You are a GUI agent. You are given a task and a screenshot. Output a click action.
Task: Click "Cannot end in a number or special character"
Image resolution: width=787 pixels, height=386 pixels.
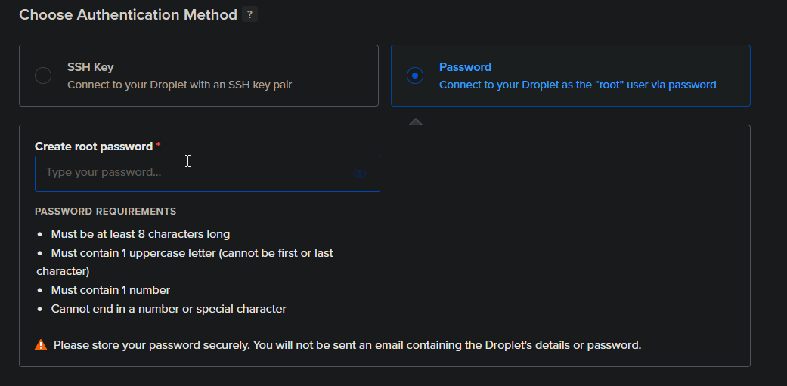point(169,309)
